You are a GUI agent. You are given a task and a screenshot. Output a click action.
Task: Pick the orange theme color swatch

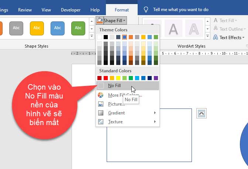pyautogui.click(x=131, y=37)
